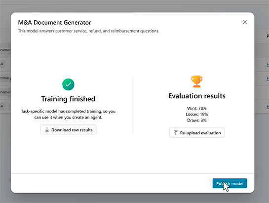
Task: Click the model description subtitle text
Action: coord(89,31)
